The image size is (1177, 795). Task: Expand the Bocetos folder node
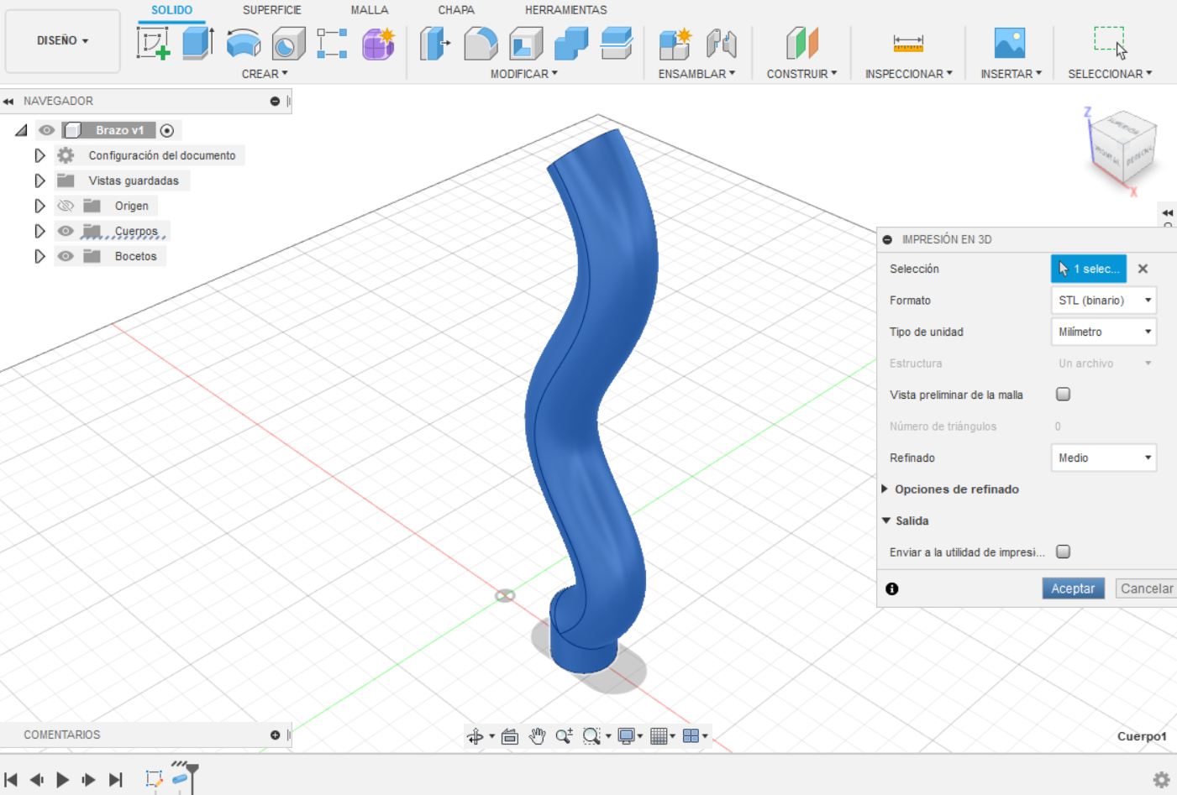(39, 256)
